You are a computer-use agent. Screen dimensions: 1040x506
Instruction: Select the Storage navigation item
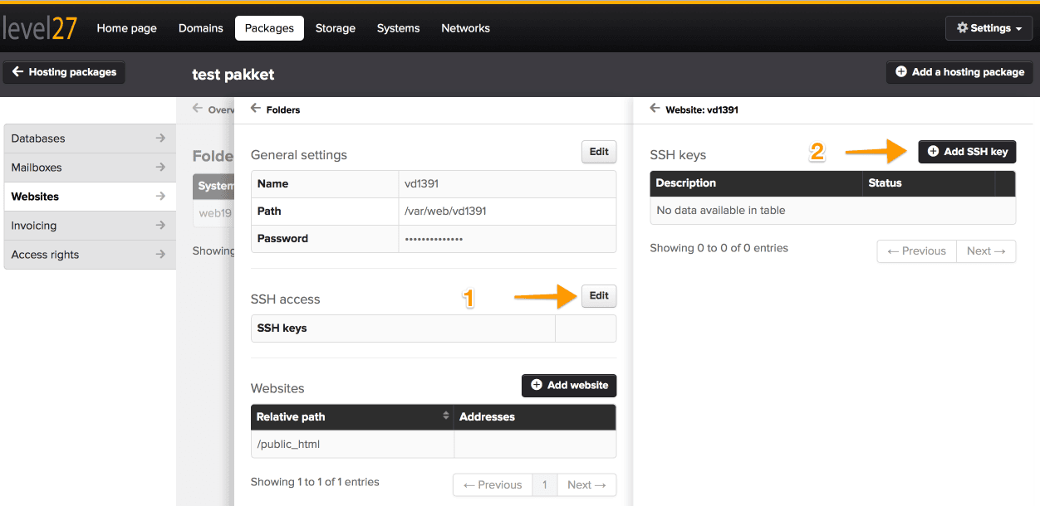[336, 28]
